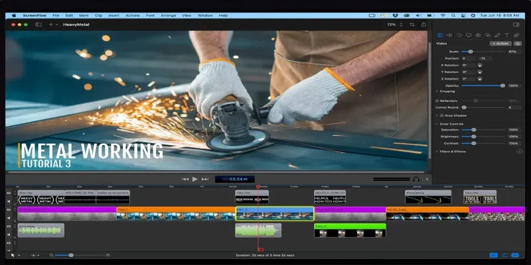Open the Text properties tab icon
Screen dimensions: 531x265
(x=507, y=35)
